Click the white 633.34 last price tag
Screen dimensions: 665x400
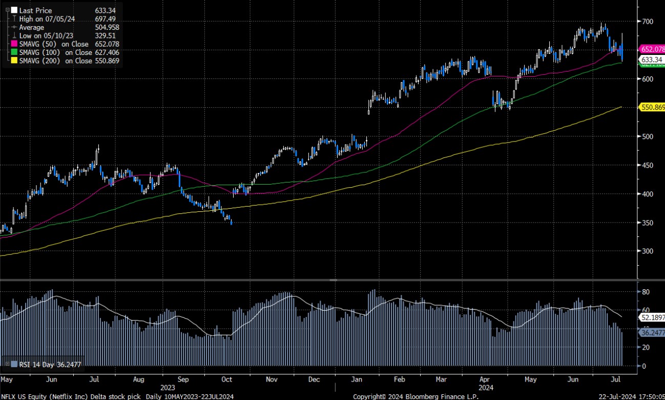(652, 60)
